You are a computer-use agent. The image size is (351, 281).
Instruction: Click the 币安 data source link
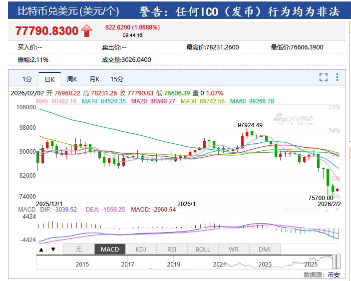(334, 275)
